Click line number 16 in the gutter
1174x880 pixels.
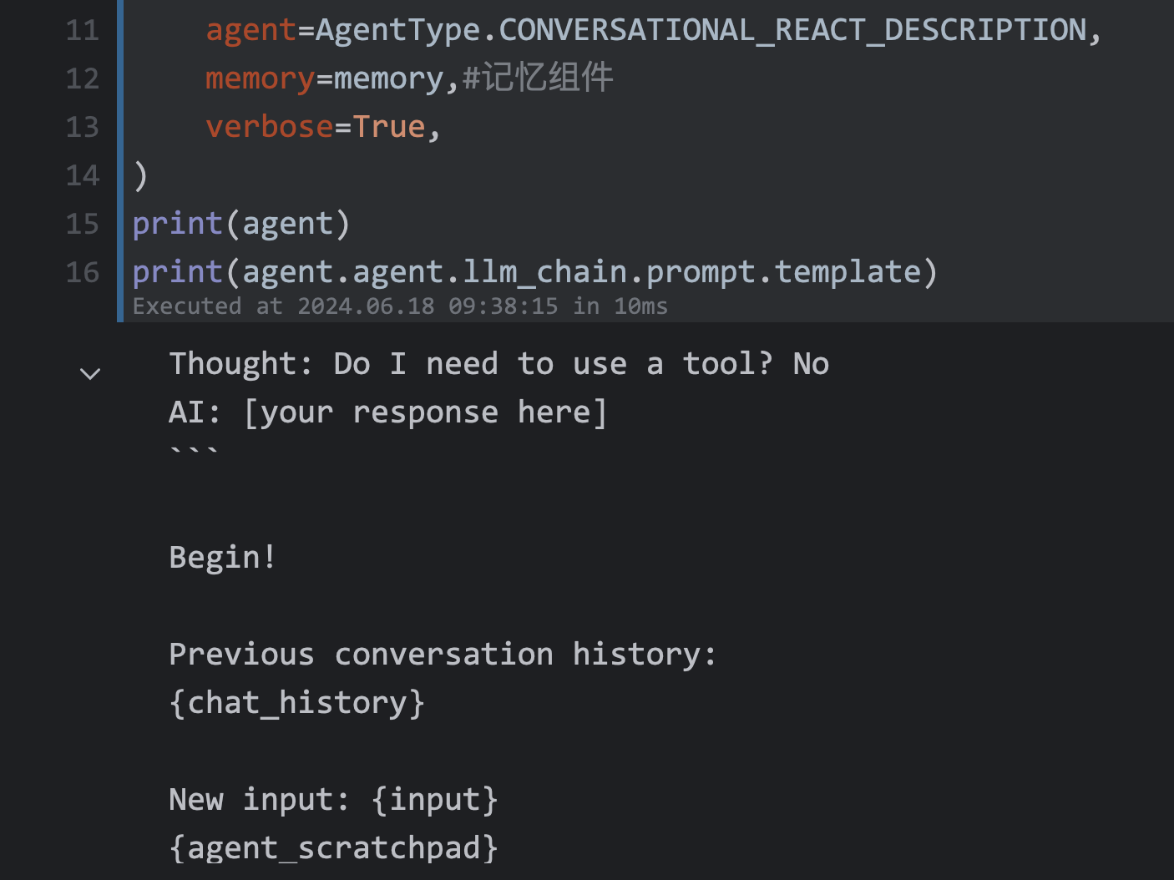(x=82, y=273)
